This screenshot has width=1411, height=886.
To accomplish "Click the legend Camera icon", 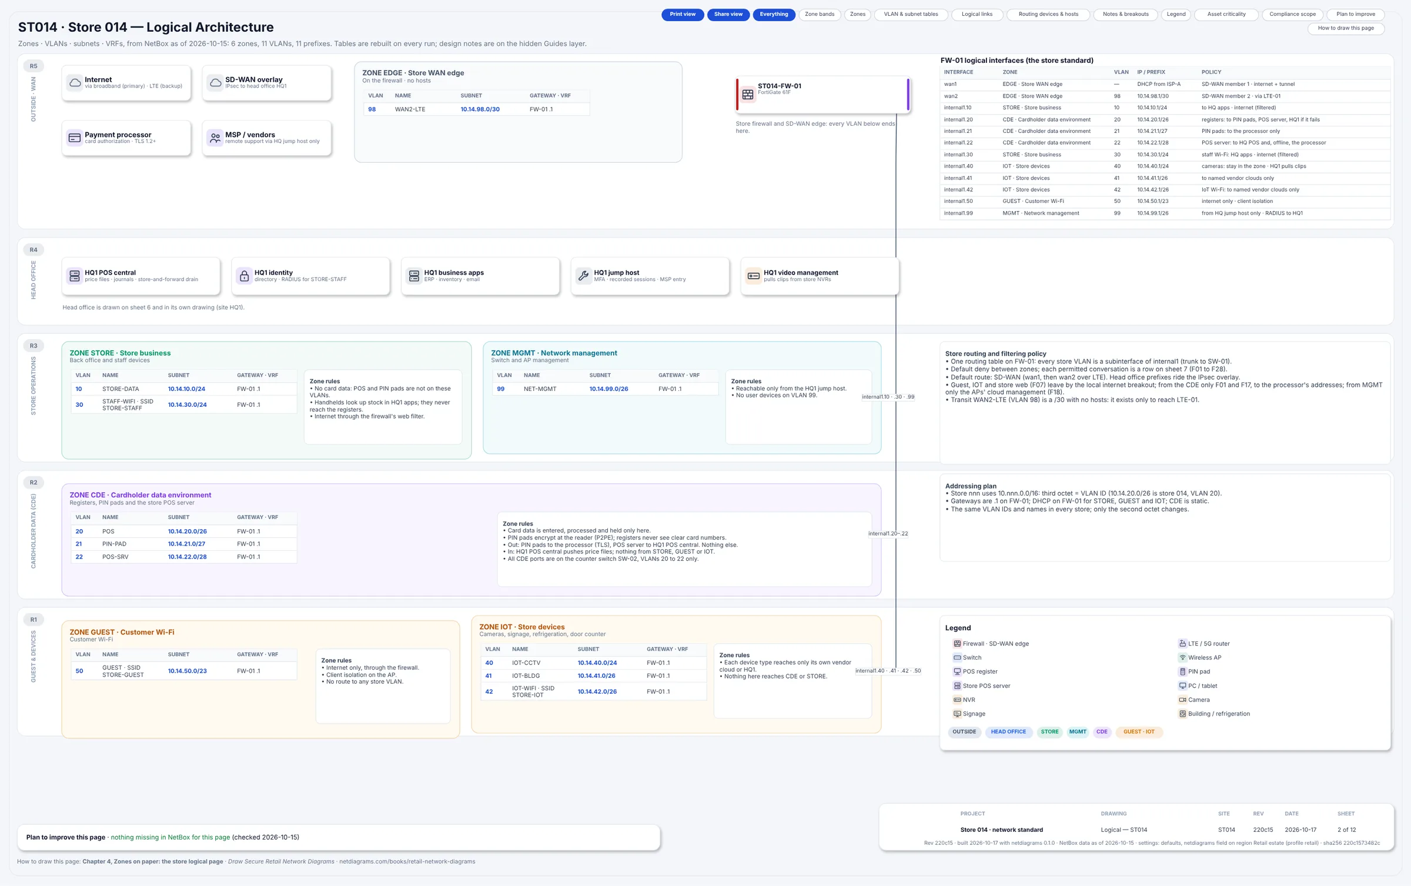I will click(1182, 700).
